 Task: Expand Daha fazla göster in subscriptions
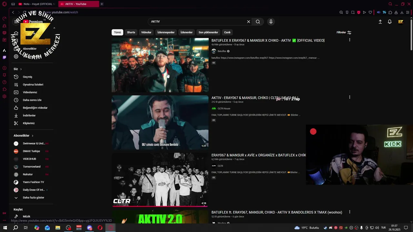[29, 198]
